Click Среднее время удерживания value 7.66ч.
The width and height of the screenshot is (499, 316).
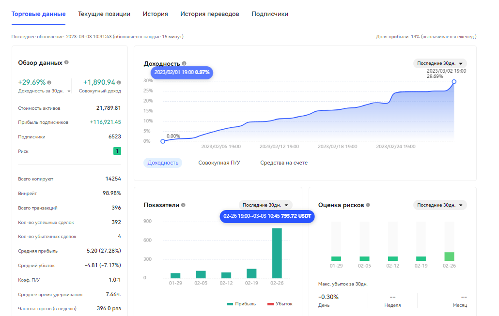[113, 294]
